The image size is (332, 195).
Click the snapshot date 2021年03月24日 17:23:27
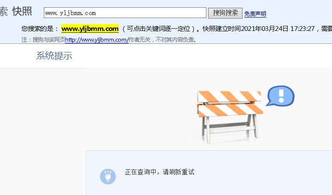[x=277, y=29]
